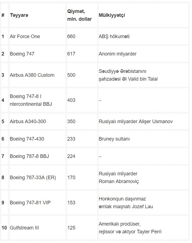192x243 pixels.
Task: Select the price 403 cell
Action: click(71, 100)
